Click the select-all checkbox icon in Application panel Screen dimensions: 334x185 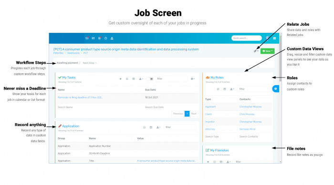pos(144,127)
